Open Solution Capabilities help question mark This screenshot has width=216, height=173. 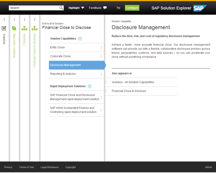pyautogui.click(x=80, y=39)
